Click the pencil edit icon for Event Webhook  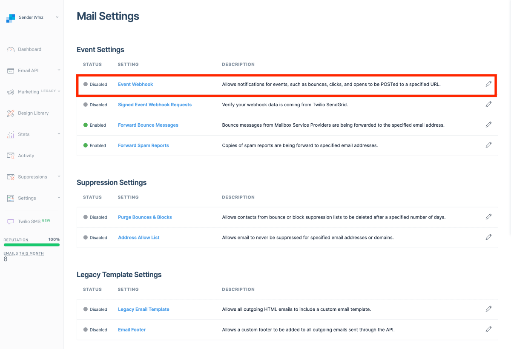(488, 84)
